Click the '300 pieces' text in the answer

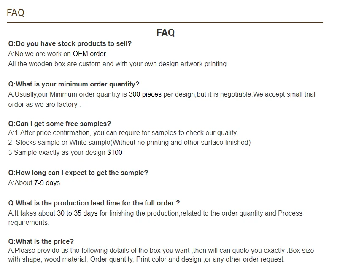(x=145, y=94)
